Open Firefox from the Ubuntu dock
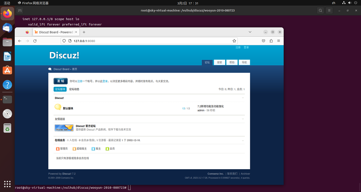 (7, 13)
